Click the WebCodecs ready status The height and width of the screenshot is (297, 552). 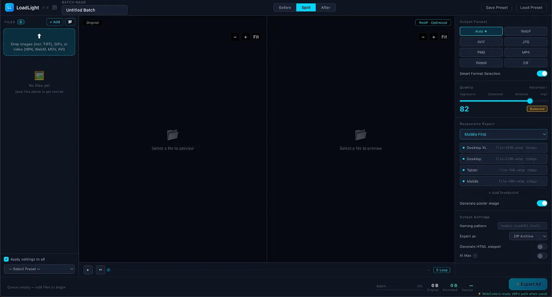512,294
